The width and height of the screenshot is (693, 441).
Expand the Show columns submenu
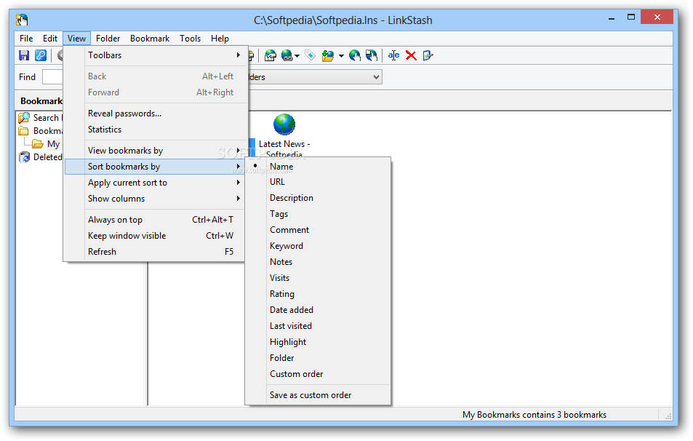156,199
